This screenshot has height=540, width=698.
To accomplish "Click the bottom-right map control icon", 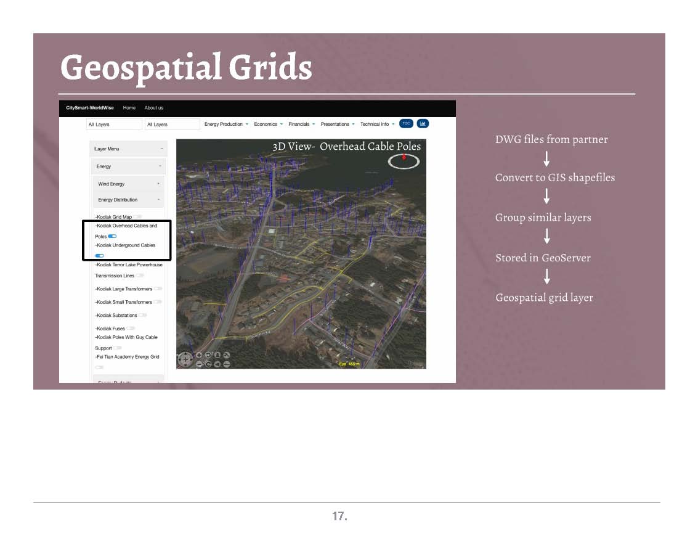I will pyautogui.click(x=227, y=364).
